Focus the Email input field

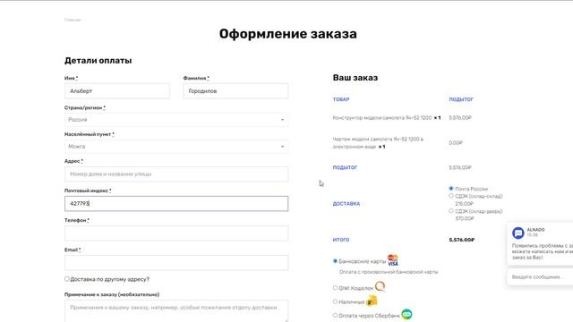[176, 263]
